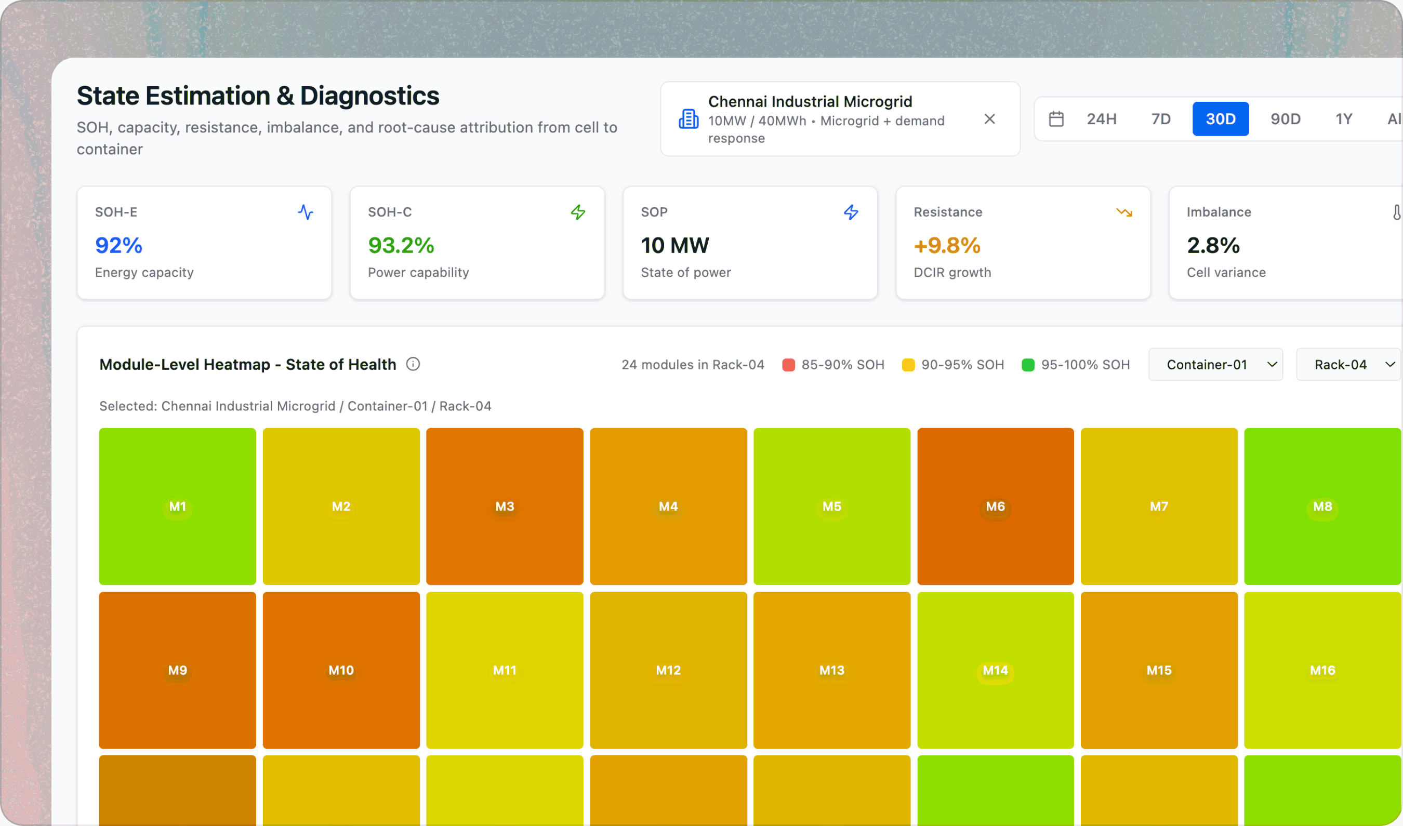Click the 85-90% SOH red legend swatch
Image resolution: width=1403 pixels, height=826 pixels.
(788, 365)
